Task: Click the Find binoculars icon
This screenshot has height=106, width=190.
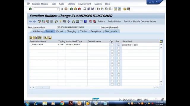Action: point(89,9)
